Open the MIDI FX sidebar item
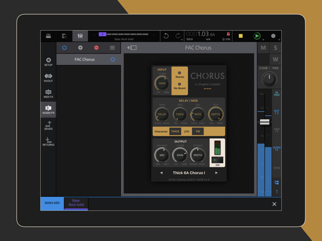 (48, 94)
